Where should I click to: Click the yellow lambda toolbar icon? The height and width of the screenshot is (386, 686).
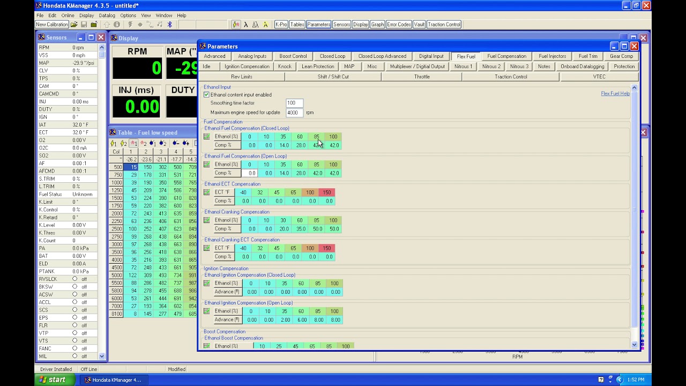[x=265, y=25]
